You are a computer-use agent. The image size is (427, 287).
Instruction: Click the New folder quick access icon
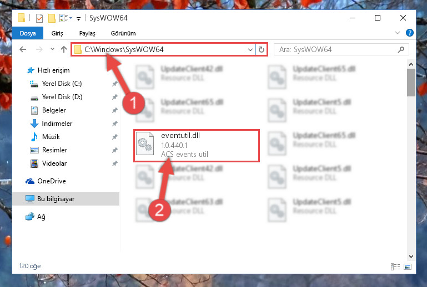52,18
